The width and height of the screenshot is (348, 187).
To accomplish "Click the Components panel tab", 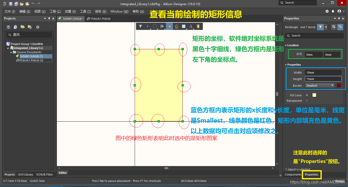I will pyautogui.click(x=293, y=174).
